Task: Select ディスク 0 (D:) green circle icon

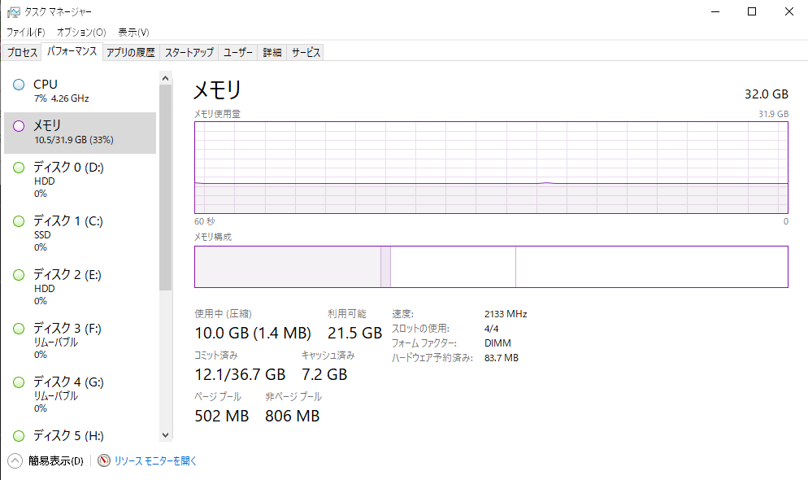Action: (x=19, y=168)
